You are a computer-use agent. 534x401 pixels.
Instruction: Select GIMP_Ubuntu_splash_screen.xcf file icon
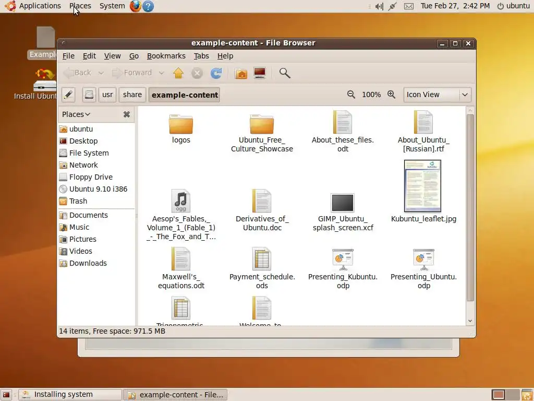[343, 203]
